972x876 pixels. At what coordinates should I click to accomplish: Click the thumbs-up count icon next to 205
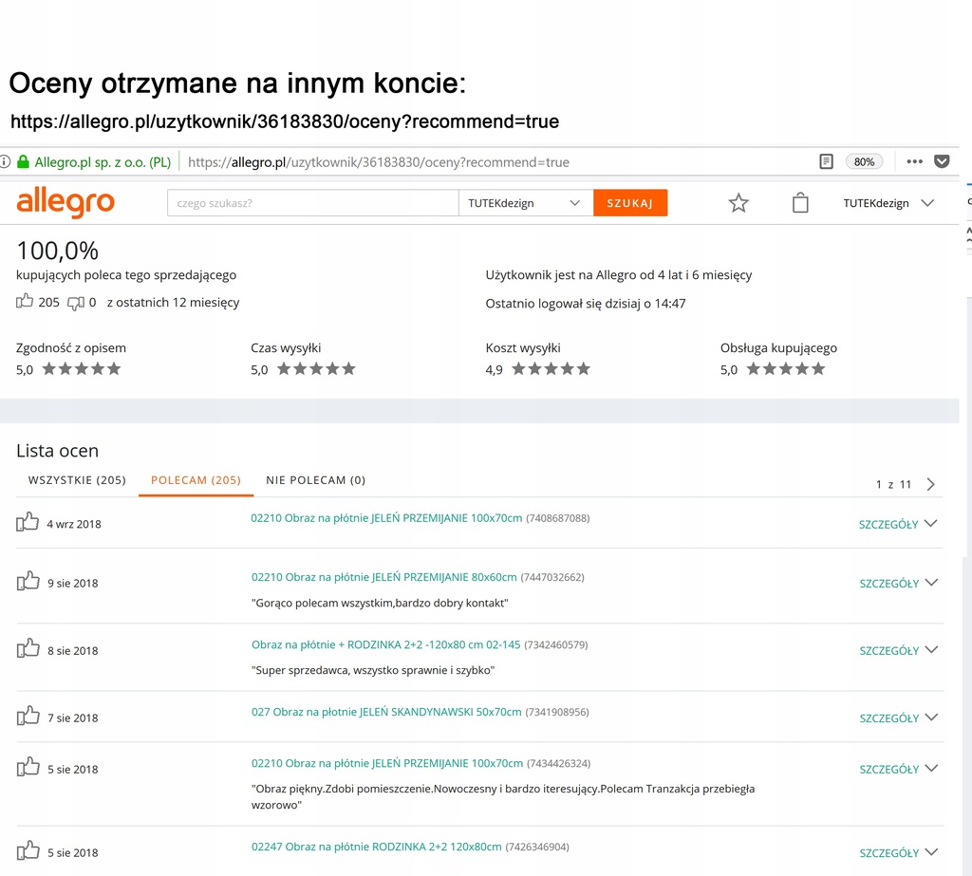click(x=25, y=301)
